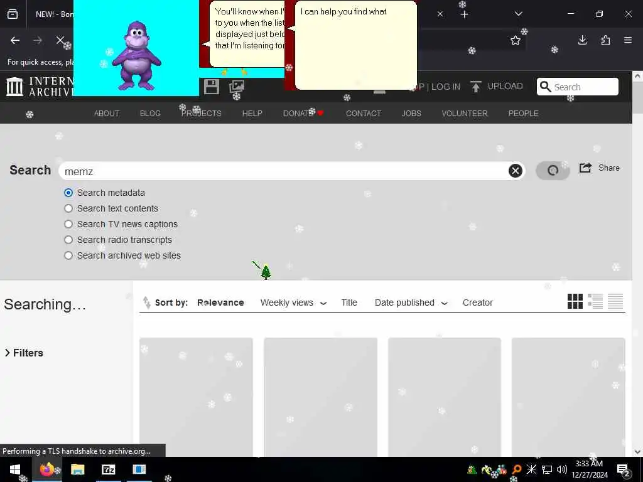This screenshot has width=643, height=482.
Task: Open the JOBS navigation item
Action: pyautogui.click(x=411, y=113)
